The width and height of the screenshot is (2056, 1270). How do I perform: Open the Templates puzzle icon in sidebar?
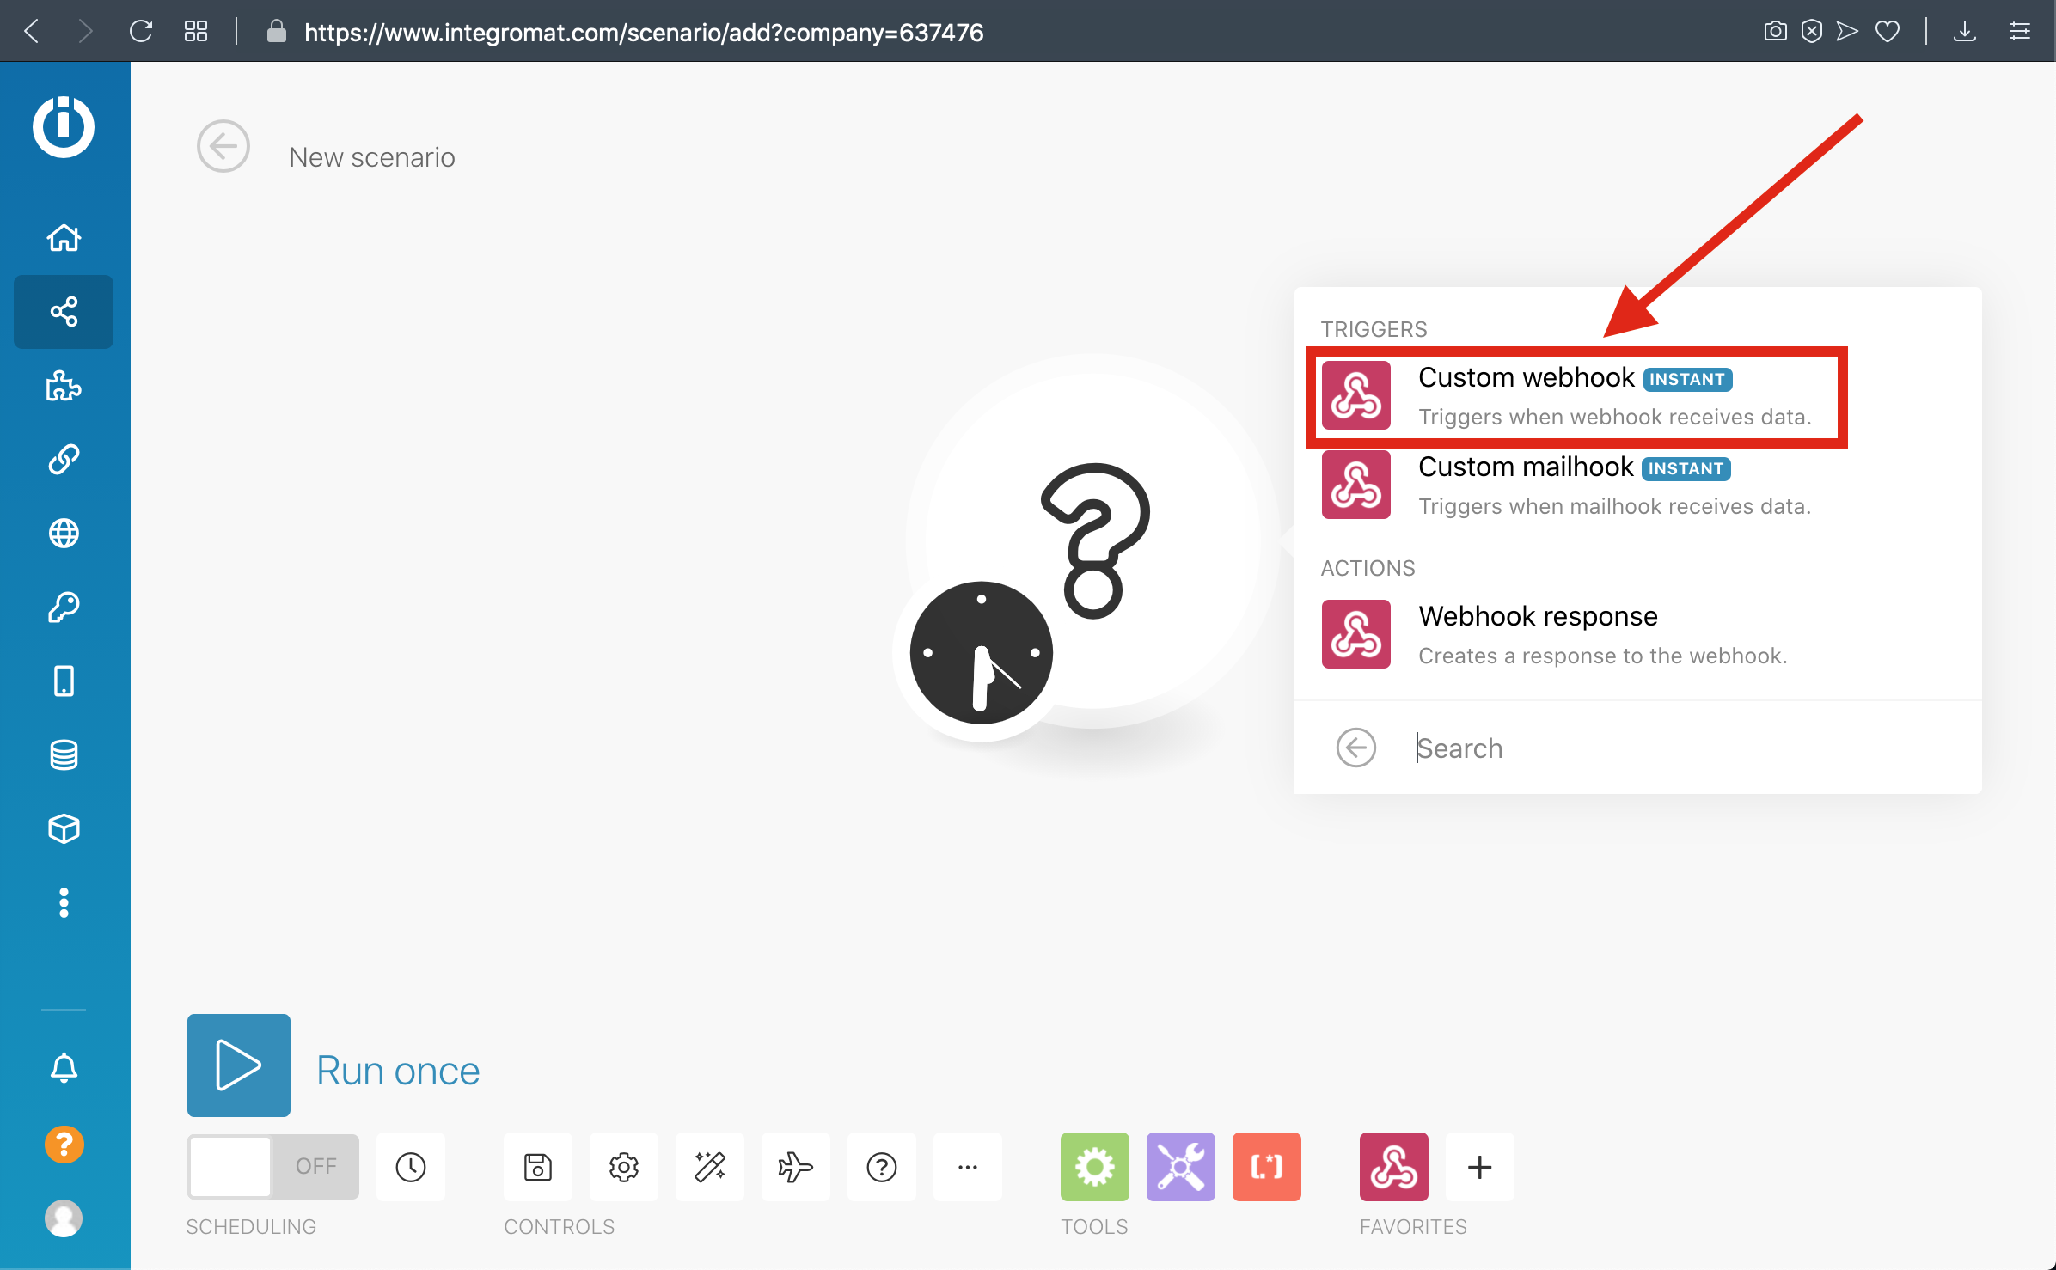(x=64, y=387)
